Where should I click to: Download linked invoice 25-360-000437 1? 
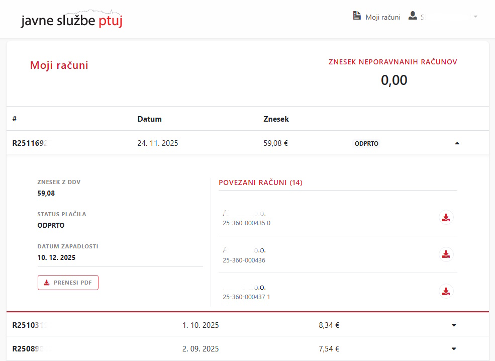click(x=445, y=291)
